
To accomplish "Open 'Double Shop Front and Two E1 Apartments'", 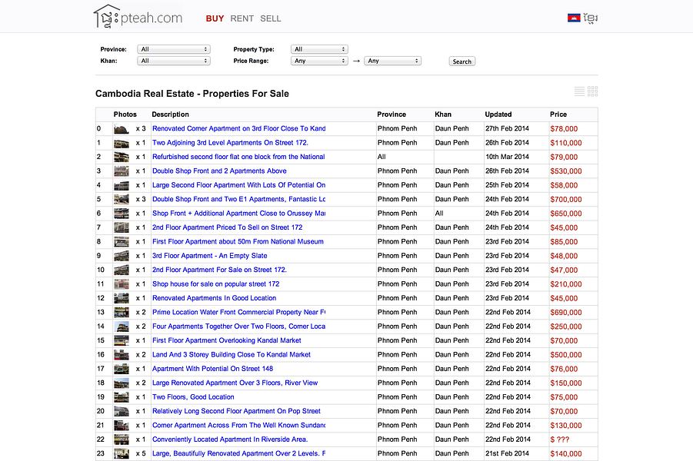I will click(x=238, y=199).
